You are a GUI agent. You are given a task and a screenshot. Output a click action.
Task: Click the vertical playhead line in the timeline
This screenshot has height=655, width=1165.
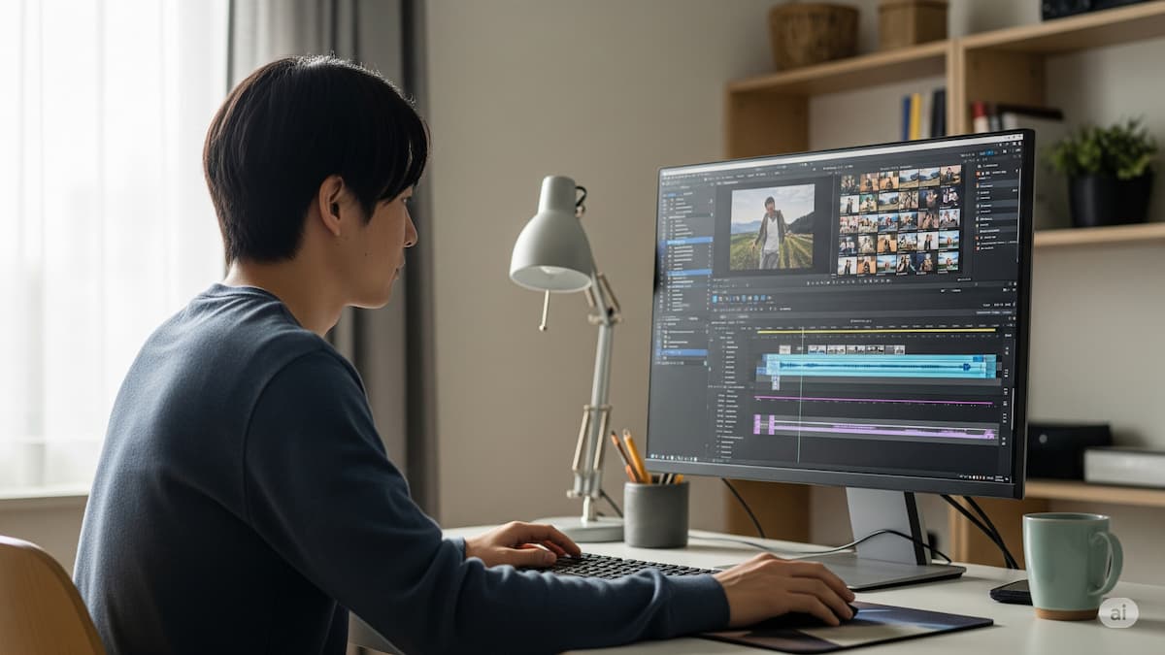click(800, 395)
